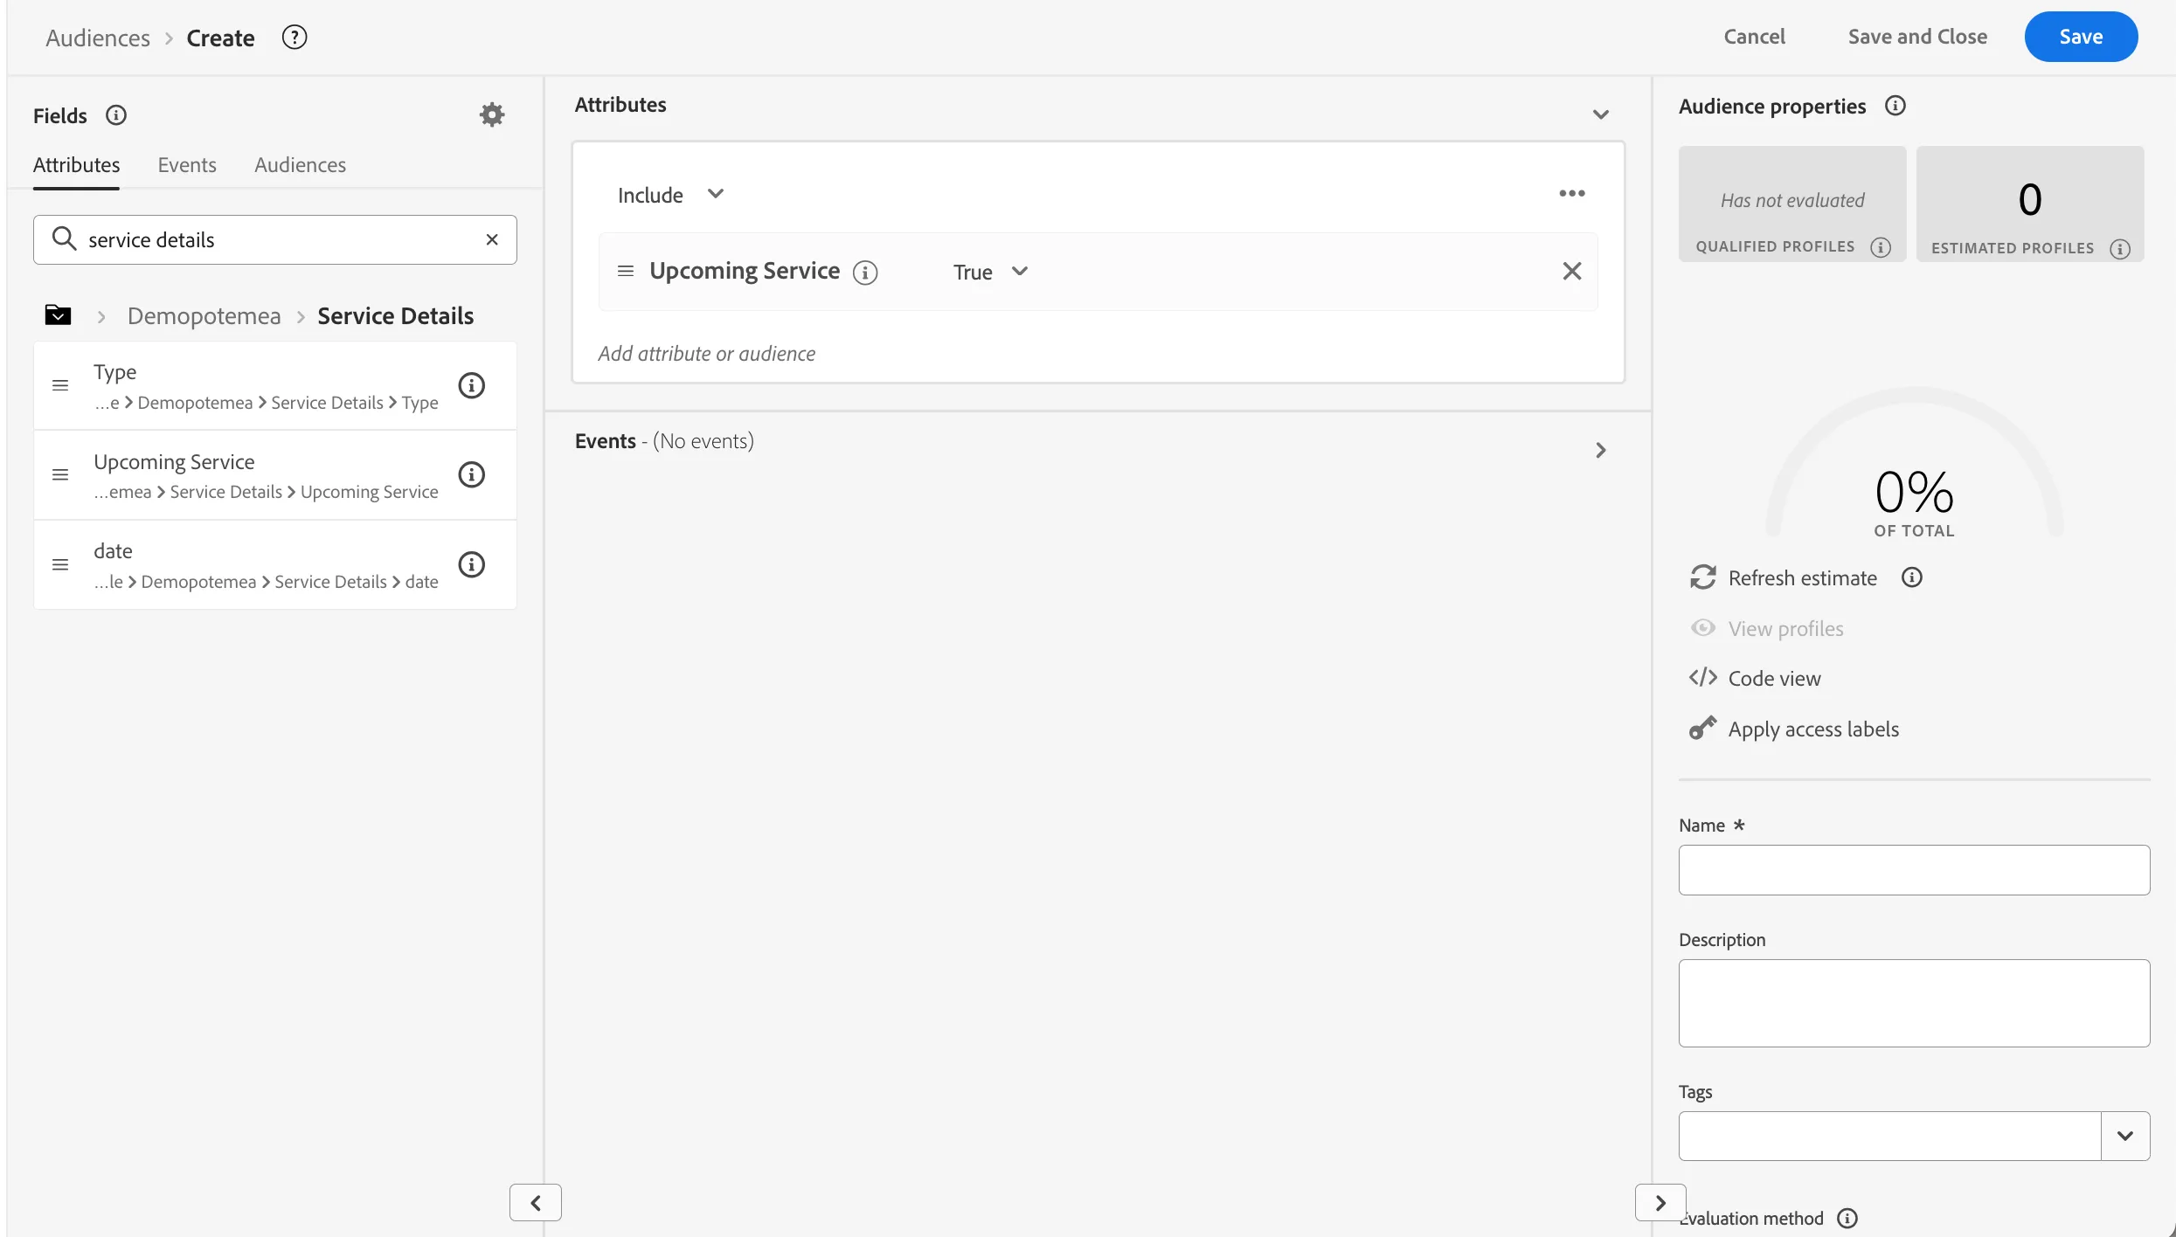Viewport: 2176px width, 1237px height.
Task: Show info for the date field
Action: [472, 564]
